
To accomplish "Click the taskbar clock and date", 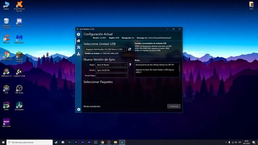I will click(x=246, y=142).
